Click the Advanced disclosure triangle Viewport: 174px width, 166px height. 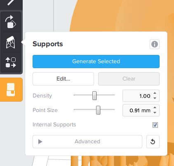[x=40, y=142]
